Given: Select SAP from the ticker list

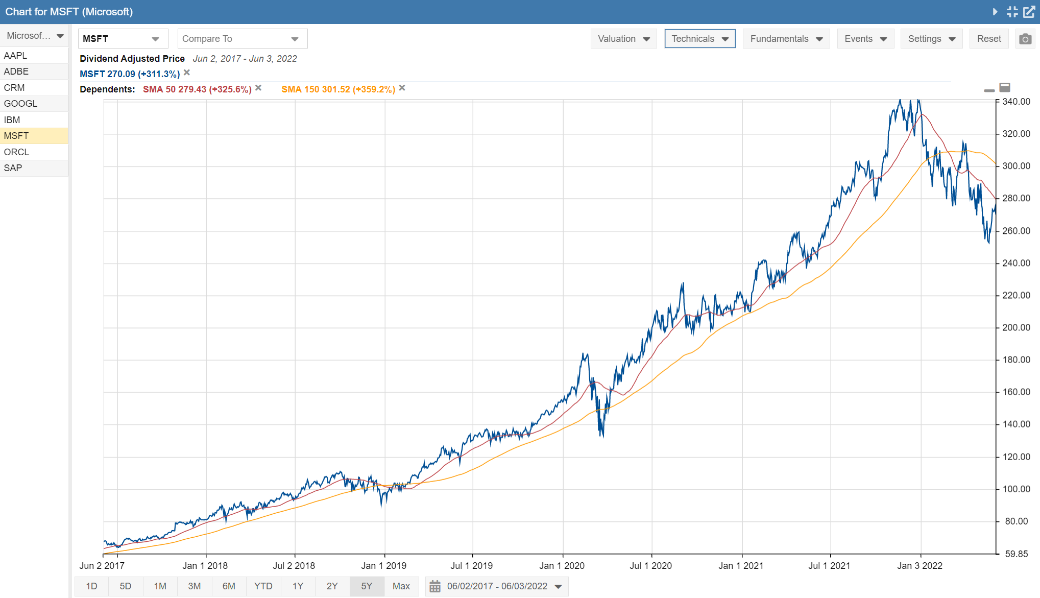Looking at the screenshot, I should pyautogui.click(x=34, y=168).
